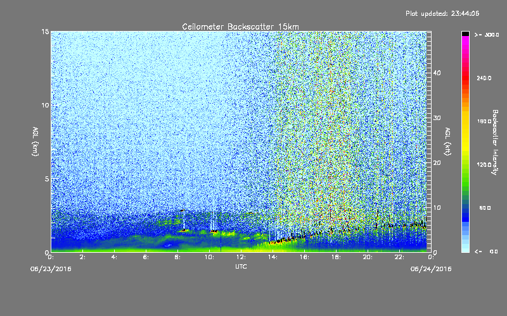The height and width of the screenshot is (316, 507).
Task: Select the 'Ceilometer Backscatter 15km' plot title
Action: click(x=240, y=27)
